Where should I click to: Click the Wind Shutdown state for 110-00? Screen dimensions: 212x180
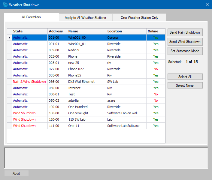point(30,119)
